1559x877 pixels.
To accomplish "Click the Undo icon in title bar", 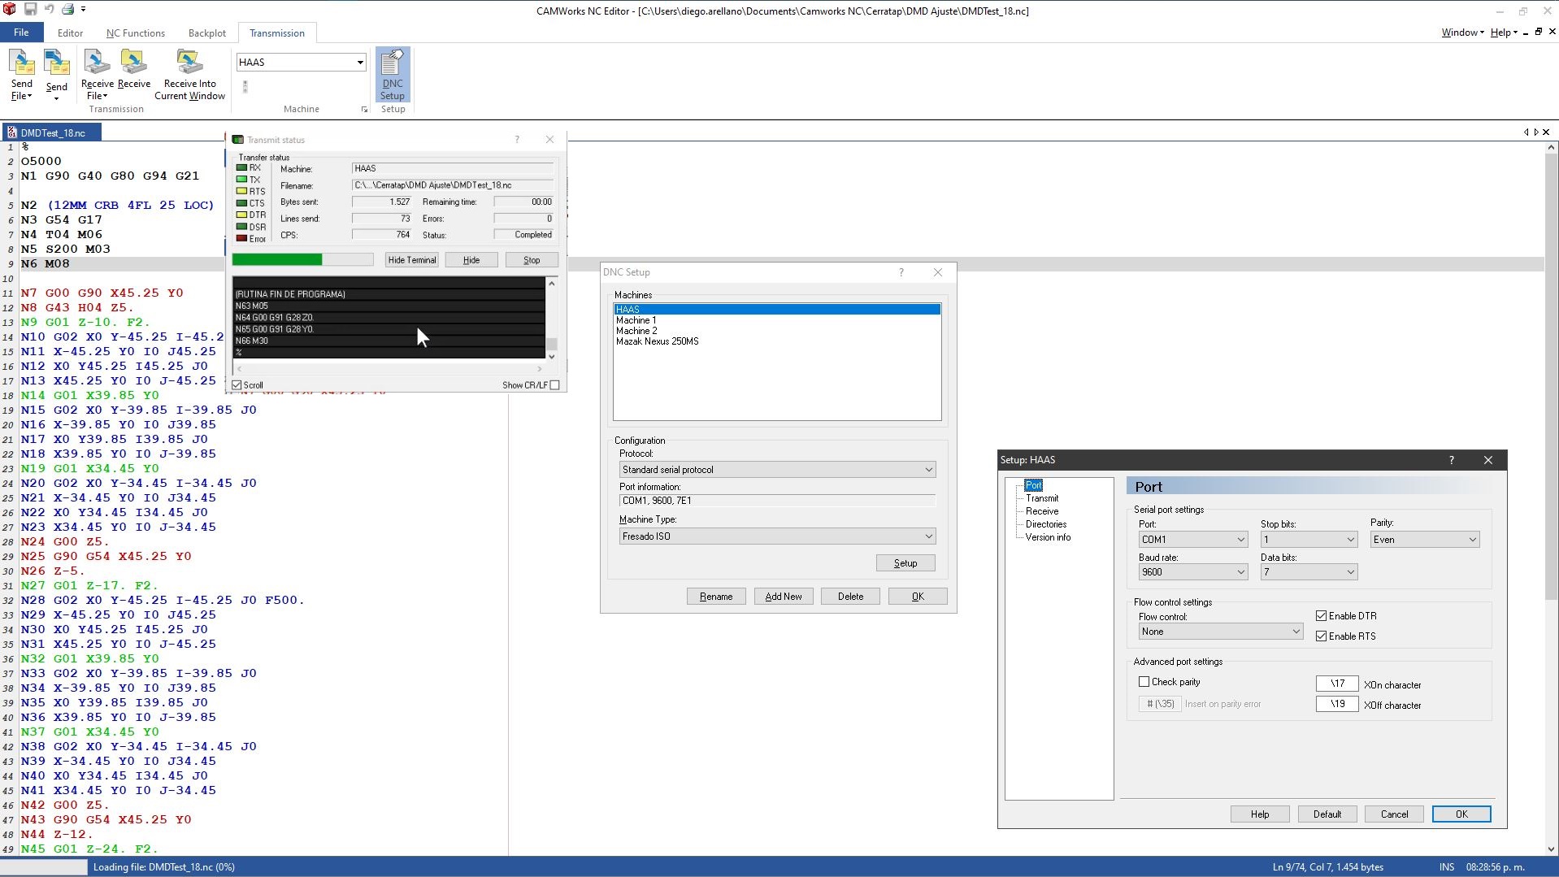I will [49, 10].
